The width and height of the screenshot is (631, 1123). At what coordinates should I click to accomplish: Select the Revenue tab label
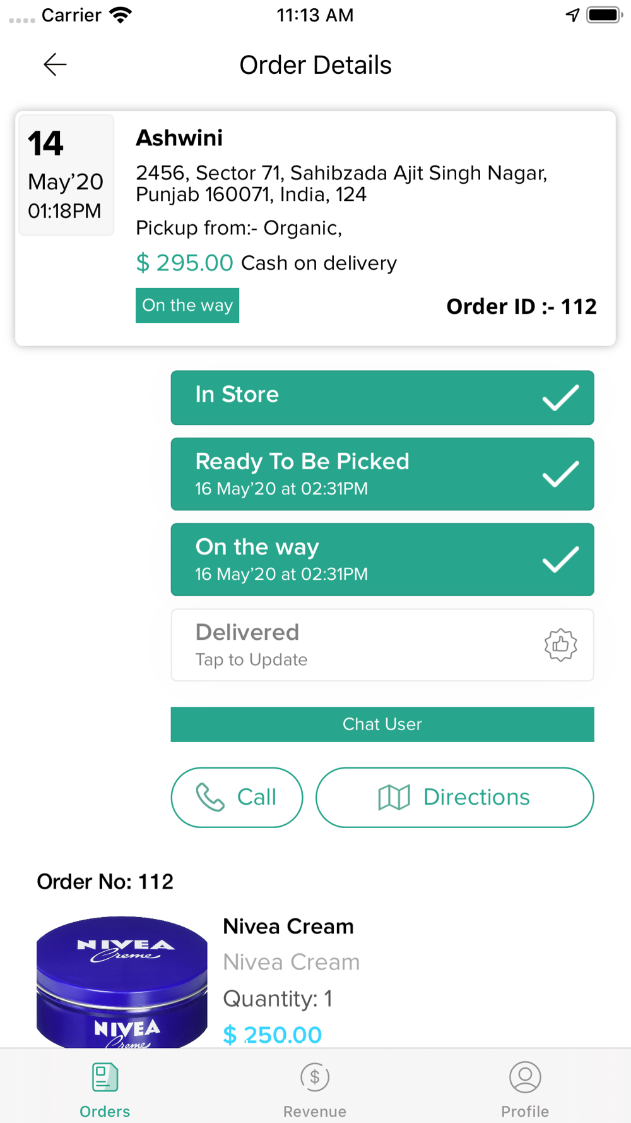315,1111
